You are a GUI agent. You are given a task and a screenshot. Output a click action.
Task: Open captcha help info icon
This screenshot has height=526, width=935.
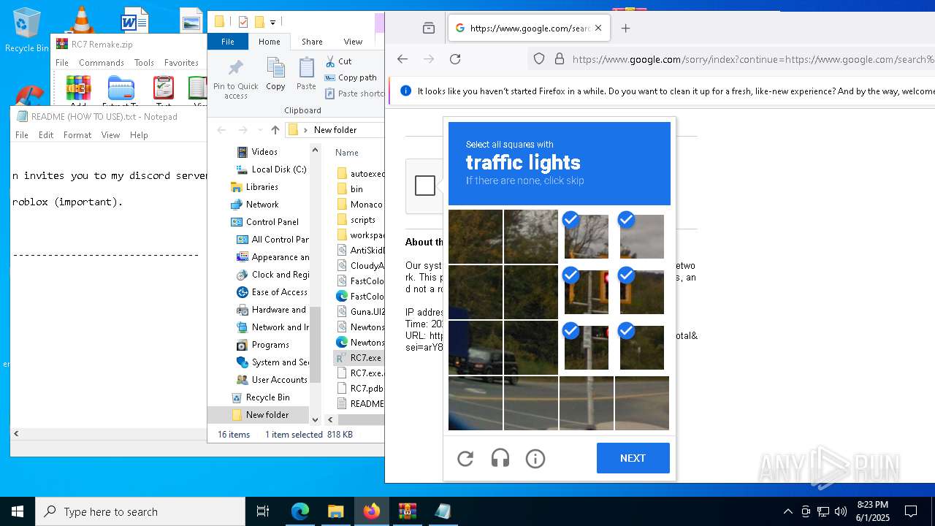point(535,459)
